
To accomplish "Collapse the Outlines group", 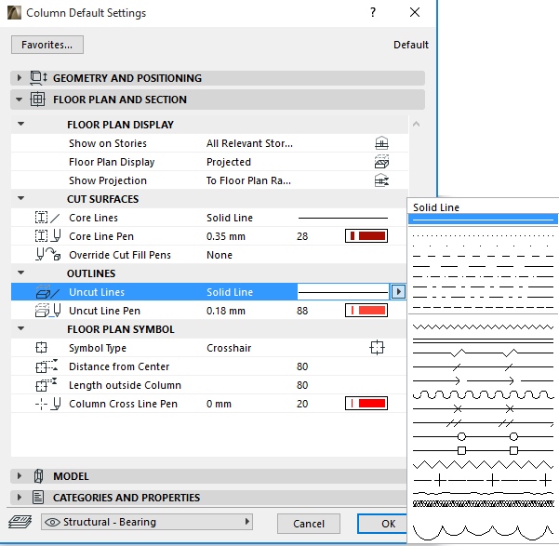I will click(21, 273).
